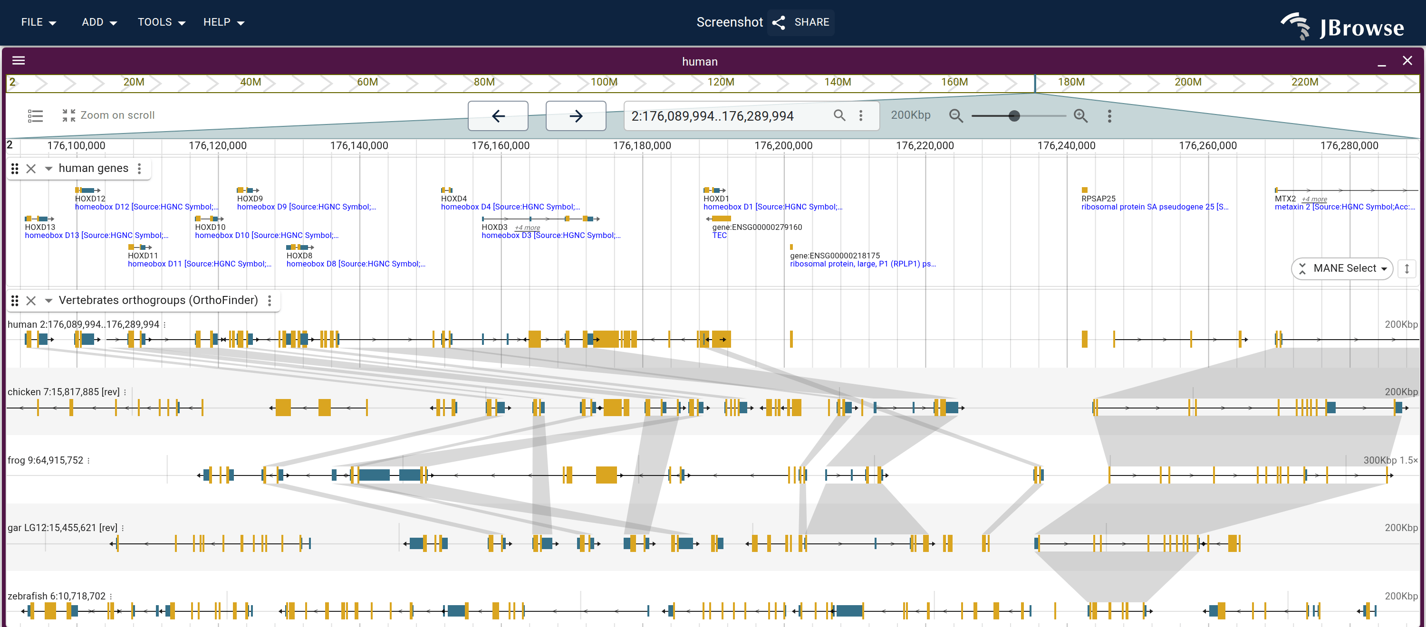The width and height of the screenshot is (1426, 627).
Task: Open the TOOLS menu
Action: [x=161, y=22]
